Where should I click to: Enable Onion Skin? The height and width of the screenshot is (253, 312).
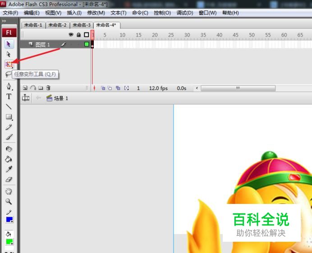(103, 88)
